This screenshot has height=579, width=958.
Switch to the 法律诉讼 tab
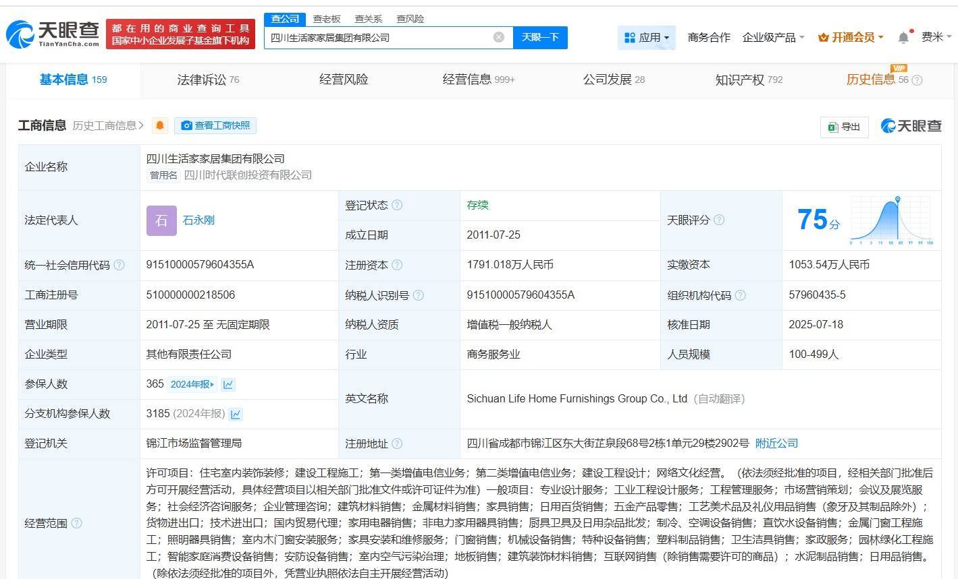(208, 80)
